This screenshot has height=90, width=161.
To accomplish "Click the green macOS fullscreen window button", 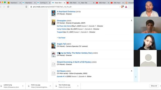I will coord(5,2).
